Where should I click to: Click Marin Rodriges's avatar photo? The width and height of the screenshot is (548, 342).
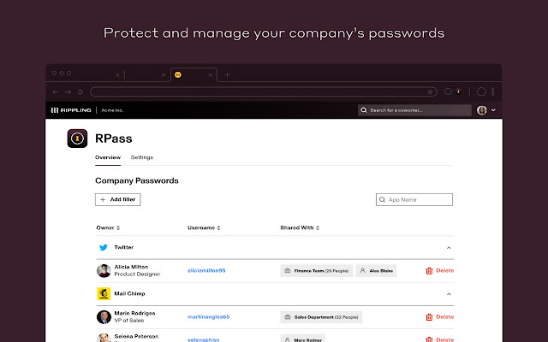[104, 317]
